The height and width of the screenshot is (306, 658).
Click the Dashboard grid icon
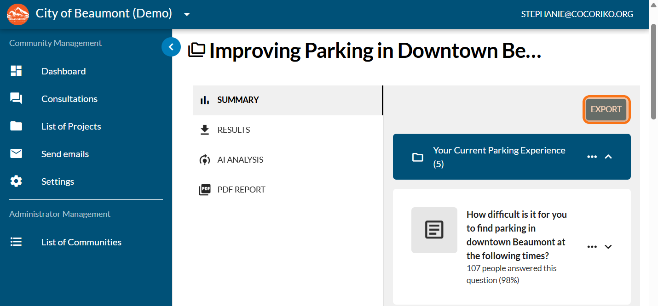coord(16,71)
